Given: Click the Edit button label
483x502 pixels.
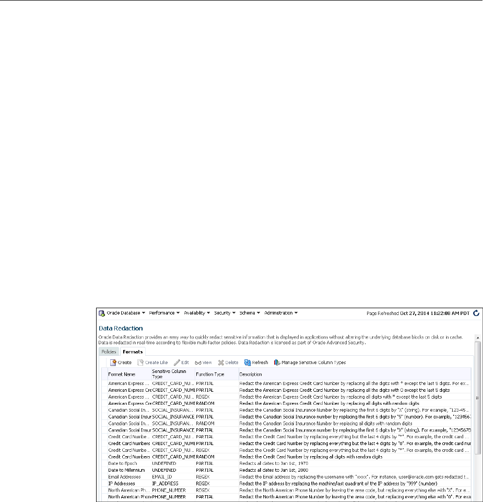Looking at the screenshot, I should tap(185, 363).
